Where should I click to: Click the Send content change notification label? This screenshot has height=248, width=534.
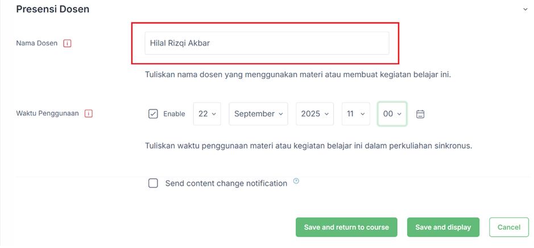tap(226, 183)
